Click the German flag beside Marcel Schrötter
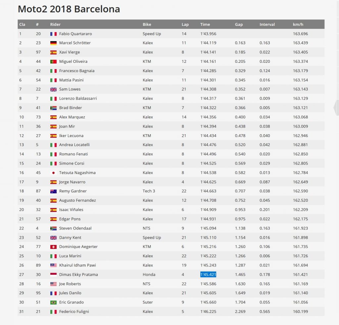 click(53, 43)
